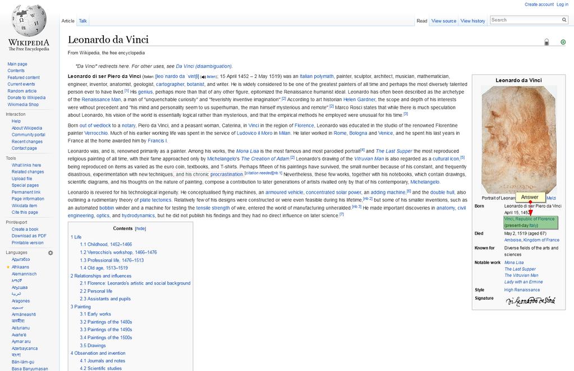
Task: Open Ludovico il Moro link
Action: point(254,134)
